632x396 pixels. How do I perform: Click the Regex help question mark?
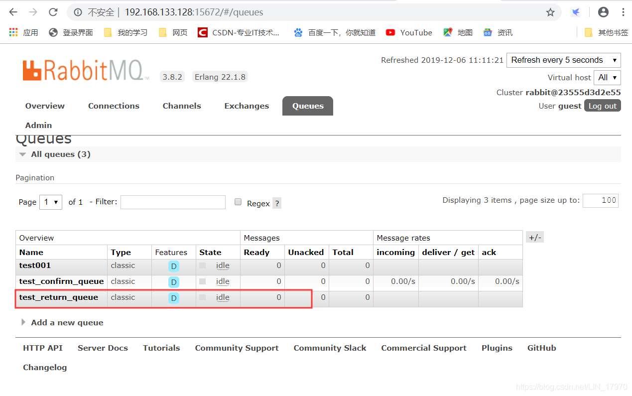pos(277,203)
